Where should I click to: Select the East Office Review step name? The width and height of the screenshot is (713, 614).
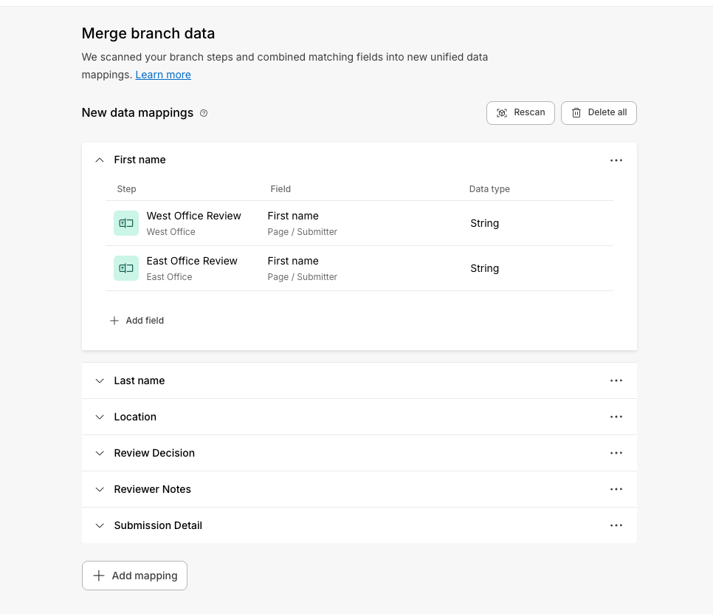tap(192, 261)
